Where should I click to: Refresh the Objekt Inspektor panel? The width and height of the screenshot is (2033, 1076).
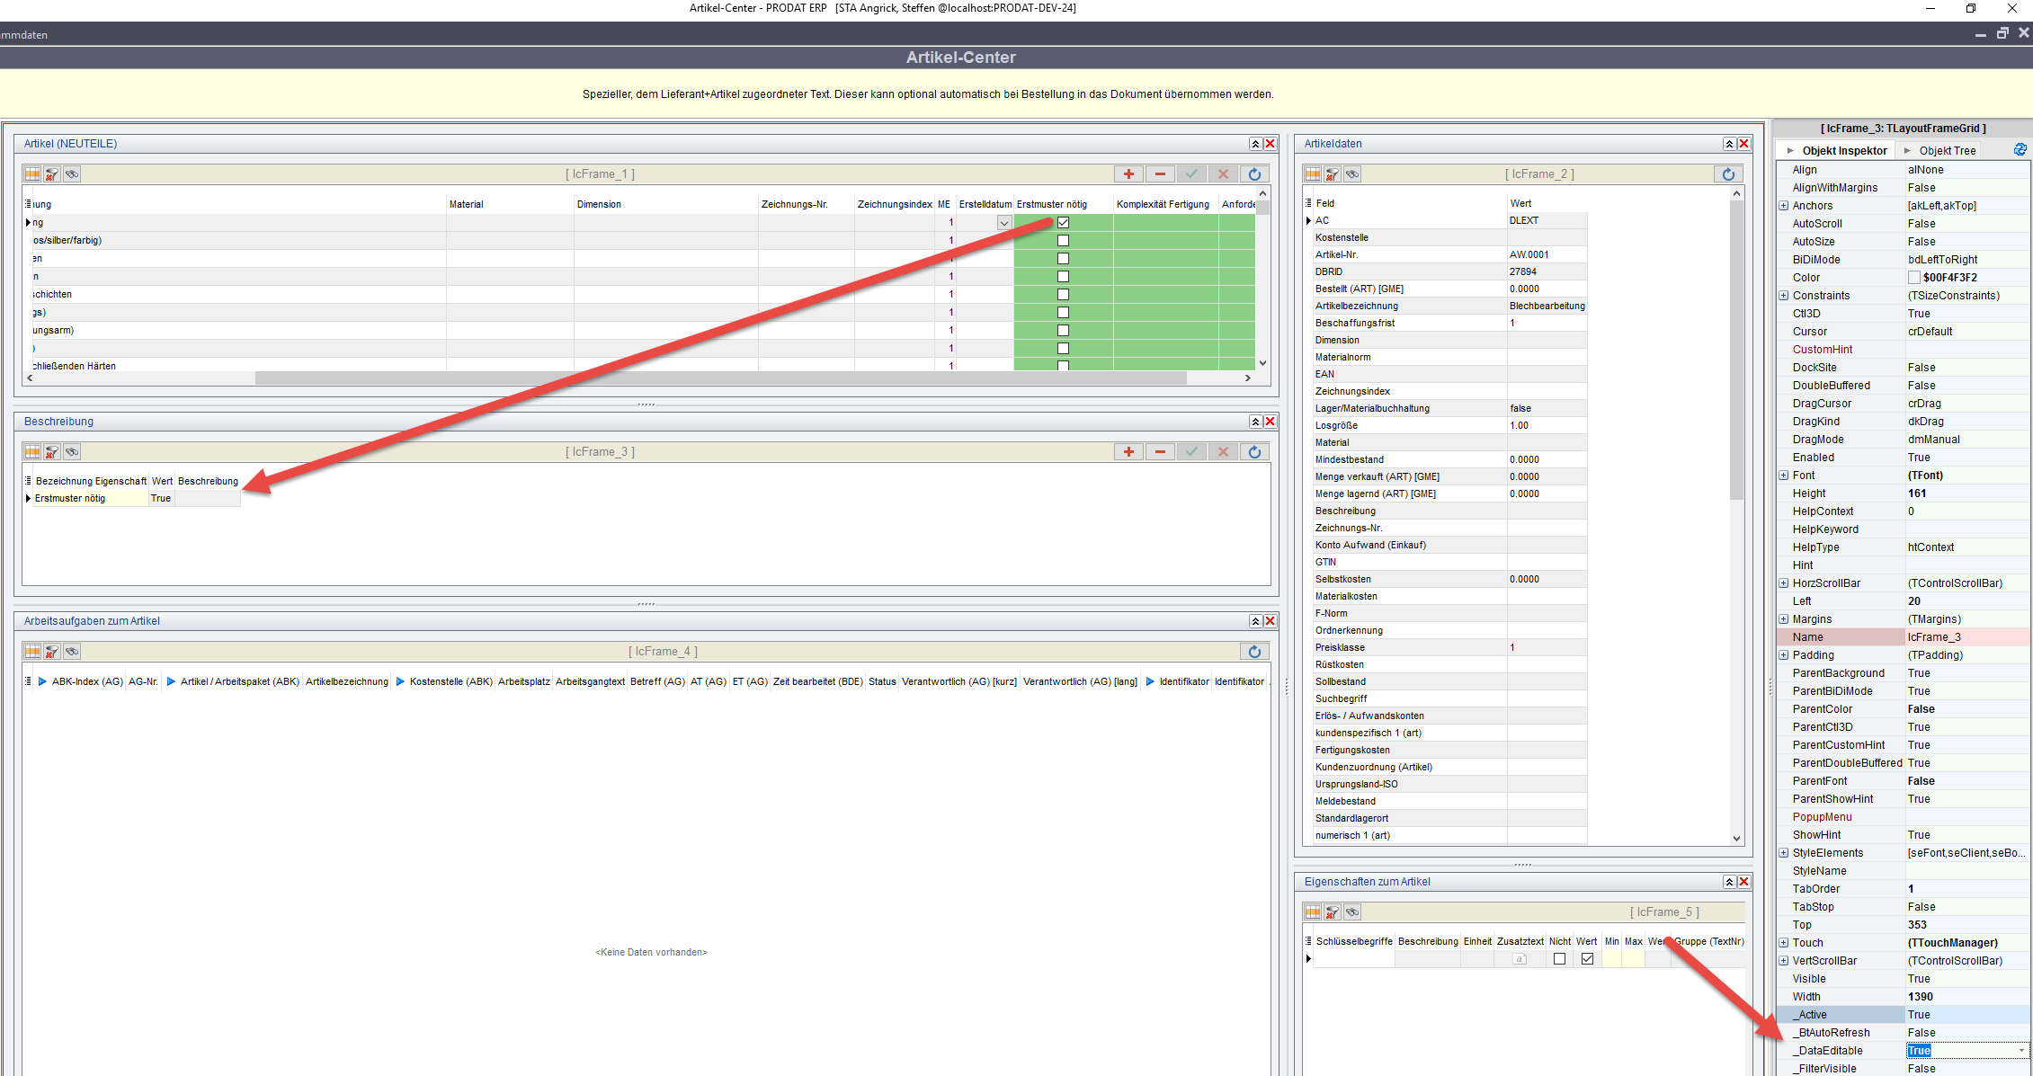click(2020, 150)
